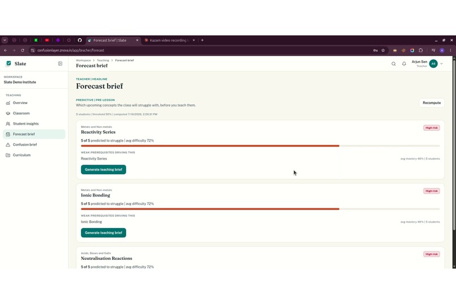
Task: Open notifications bell icon
Action: pos(404,64)
